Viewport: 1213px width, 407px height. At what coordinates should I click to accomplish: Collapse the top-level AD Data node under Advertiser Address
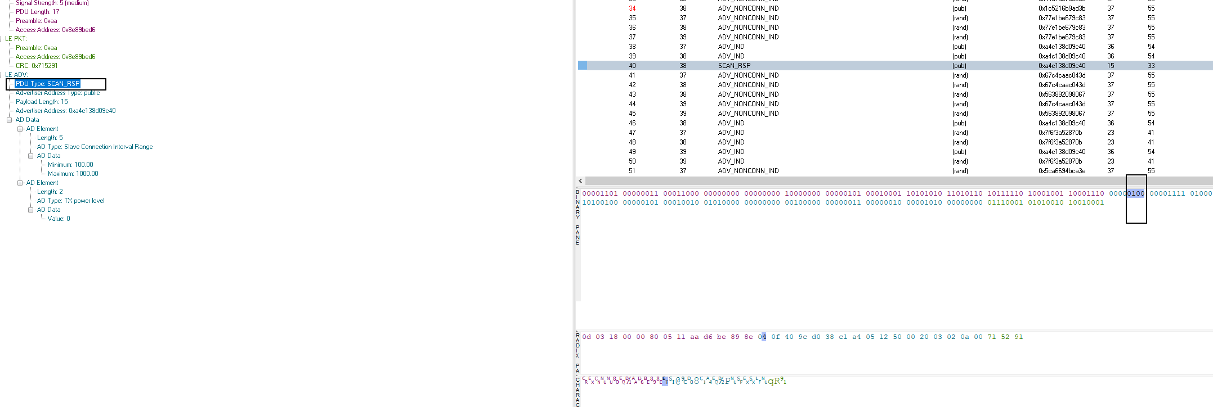pos(10,120)
